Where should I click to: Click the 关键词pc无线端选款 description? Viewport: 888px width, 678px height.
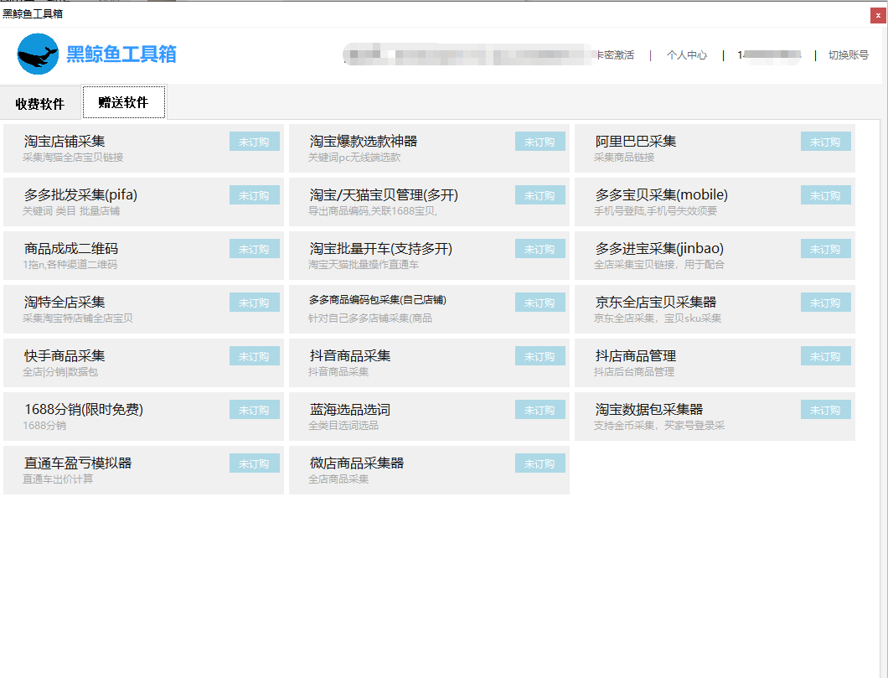point(354,158)
